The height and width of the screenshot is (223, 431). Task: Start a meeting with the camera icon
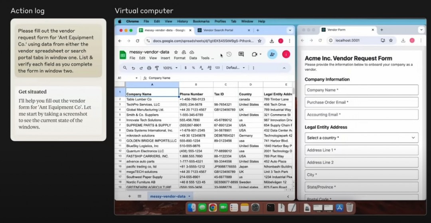pyautogui.click(x=255, y=54)
